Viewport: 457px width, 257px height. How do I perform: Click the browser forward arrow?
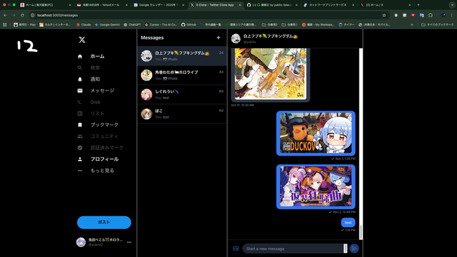click(x=14, y=15)
